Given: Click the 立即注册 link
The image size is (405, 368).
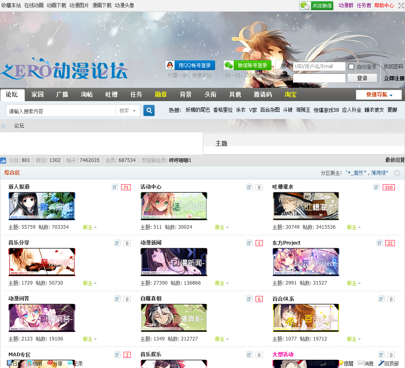Looking at the screenshot, I should pos(394,78).
